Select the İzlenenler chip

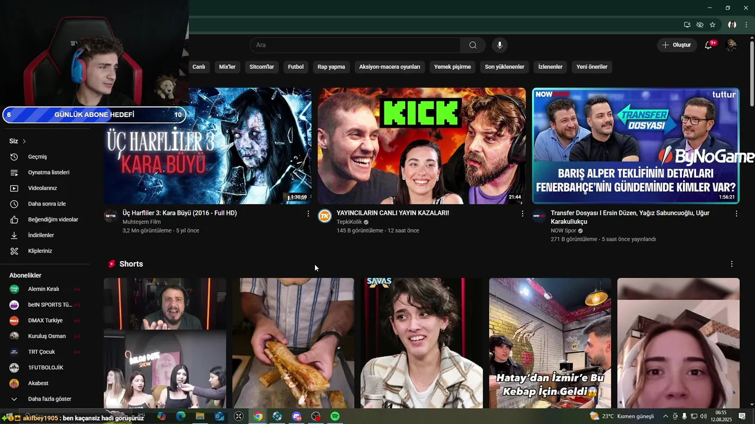click(x=550, y=67)
